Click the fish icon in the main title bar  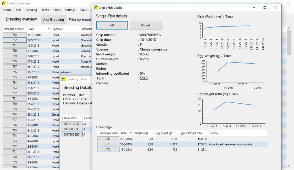pyautogui.click(x=4, y=3)
